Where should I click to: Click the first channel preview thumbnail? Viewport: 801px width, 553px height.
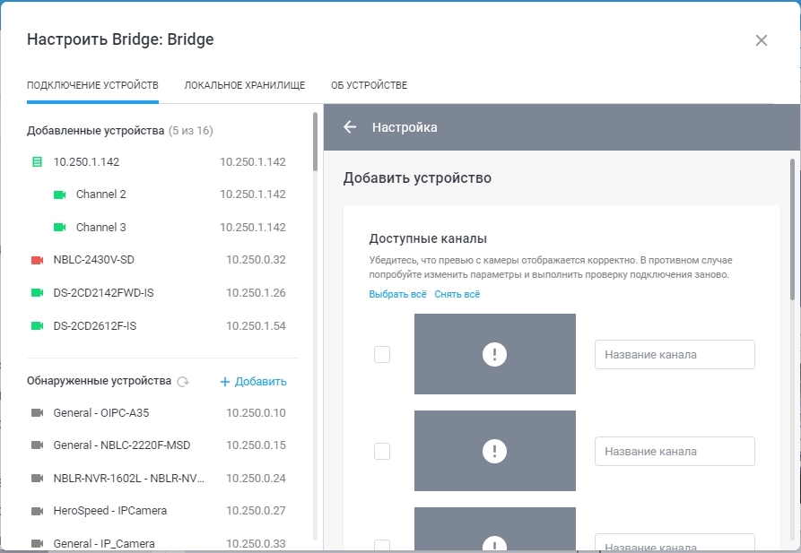point(495,354)
